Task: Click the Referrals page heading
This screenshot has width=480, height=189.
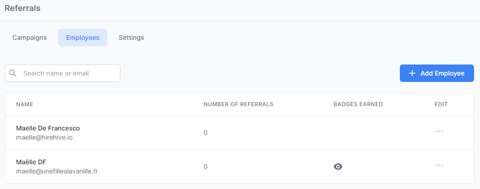Action: click(x=22, y=8)
